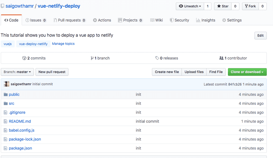Star the repository
Image resolution: width=273 pixels, height=158 pixels.
point(223,6)
